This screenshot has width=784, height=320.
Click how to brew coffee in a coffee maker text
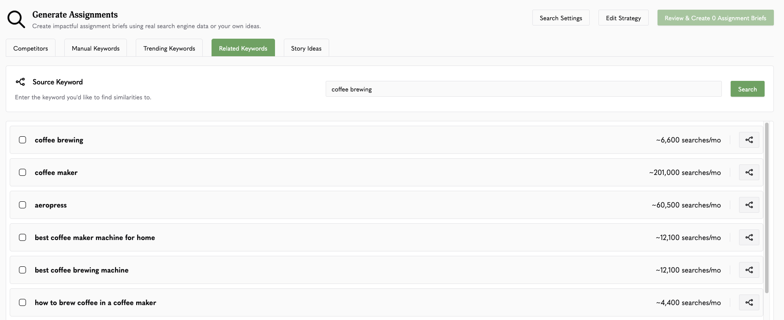click(95, 302)
